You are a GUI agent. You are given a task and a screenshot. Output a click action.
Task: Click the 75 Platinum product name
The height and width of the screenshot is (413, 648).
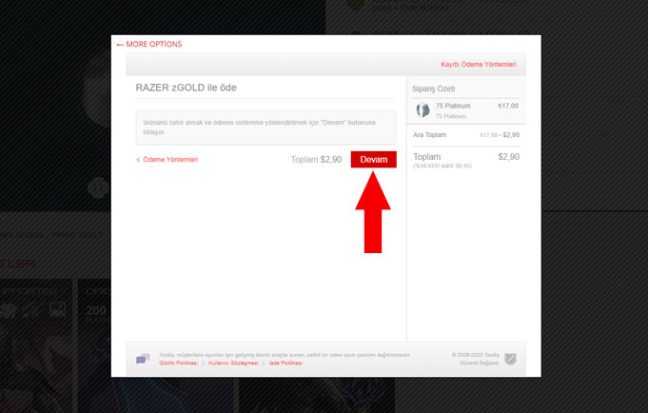coord(453,106)
